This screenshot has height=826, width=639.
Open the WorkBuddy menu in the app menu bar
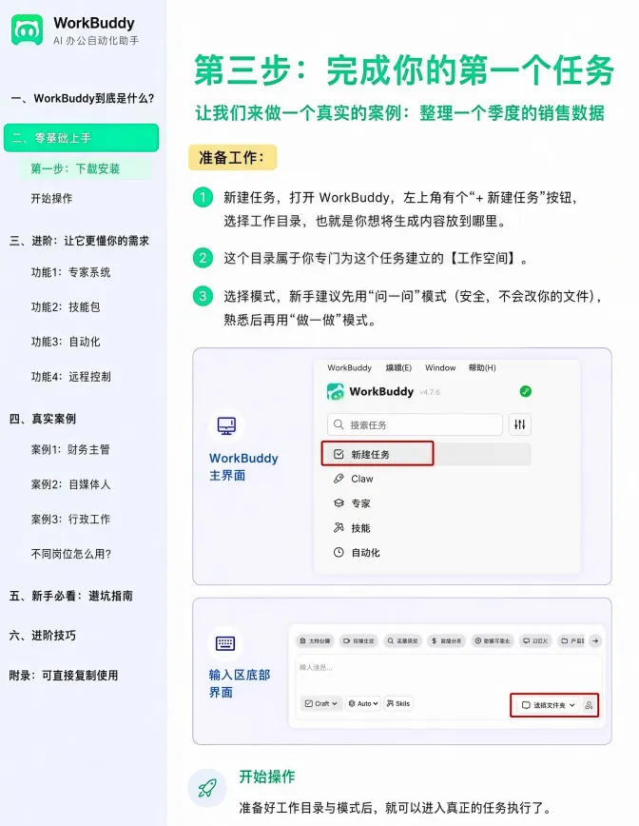pyautogui.click(x=350, y=367)
